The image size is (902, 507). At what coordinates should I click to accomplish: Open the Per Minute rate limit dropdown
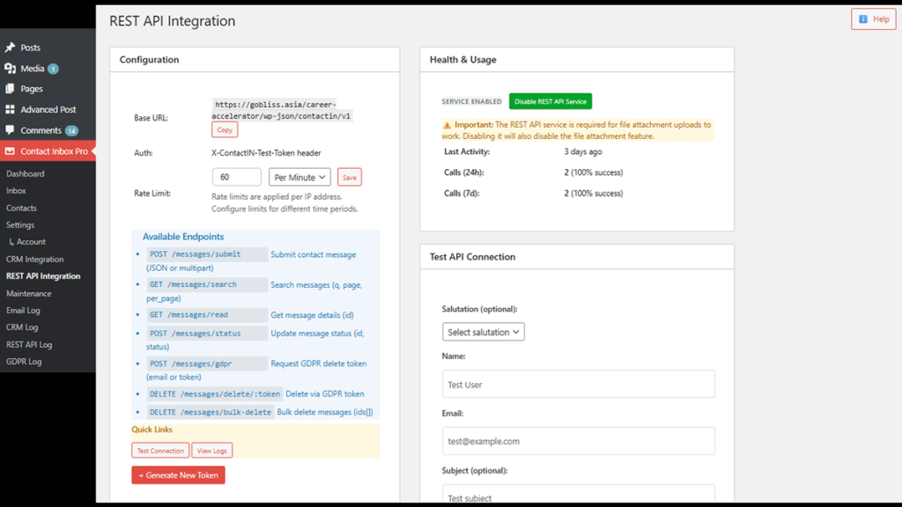(299, 178)
